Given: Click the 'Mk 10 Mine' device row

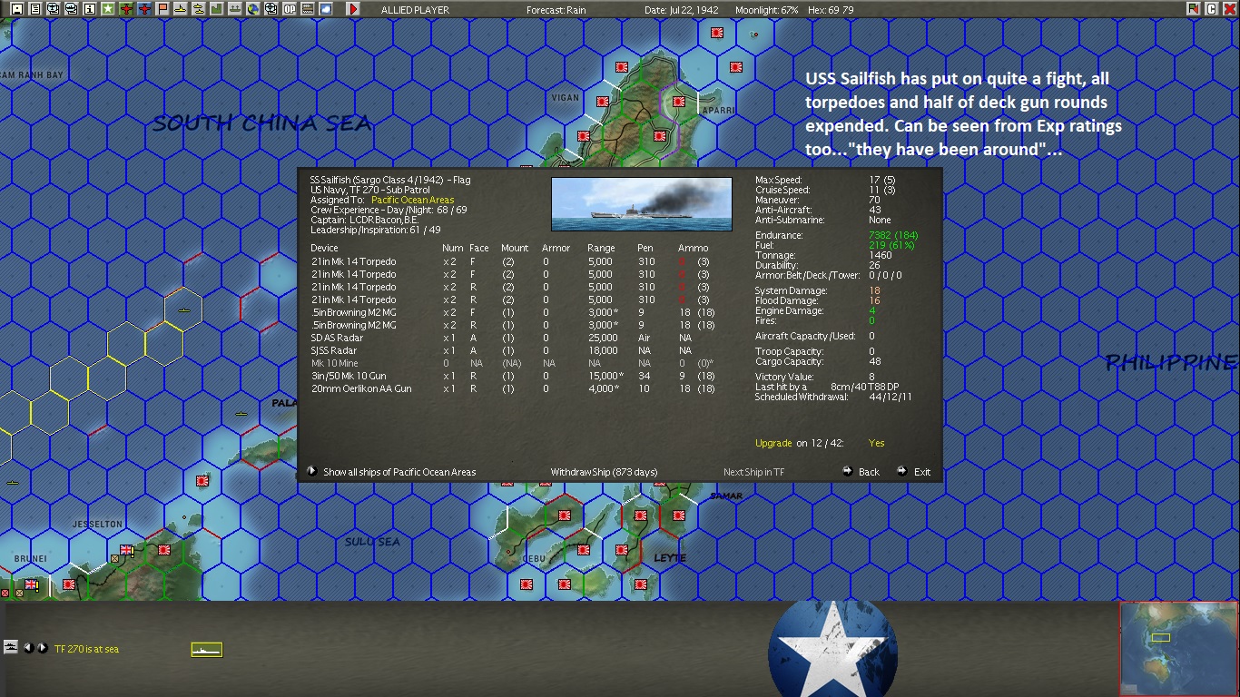Looking at the screenshot, I should click(513, 363).
